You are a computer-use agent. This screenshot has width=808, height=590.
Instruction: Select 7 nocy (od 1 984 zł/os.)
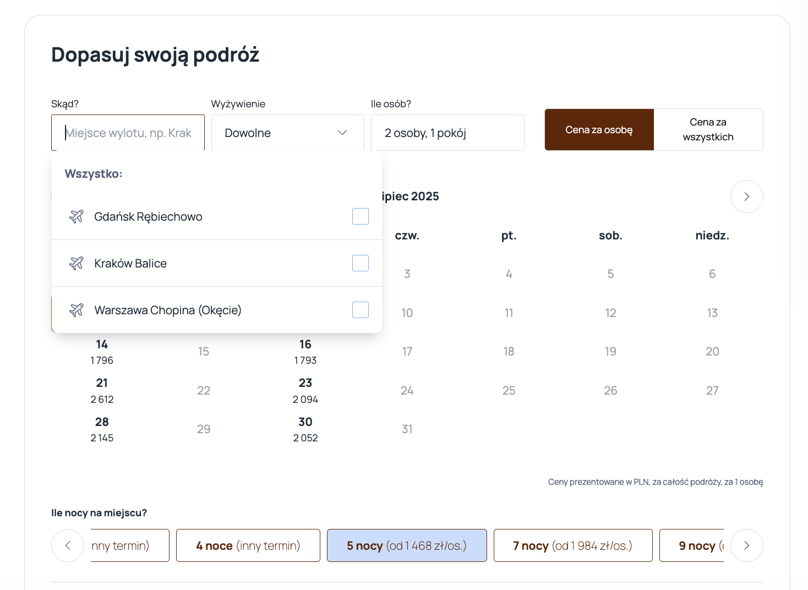coord(573,545)
